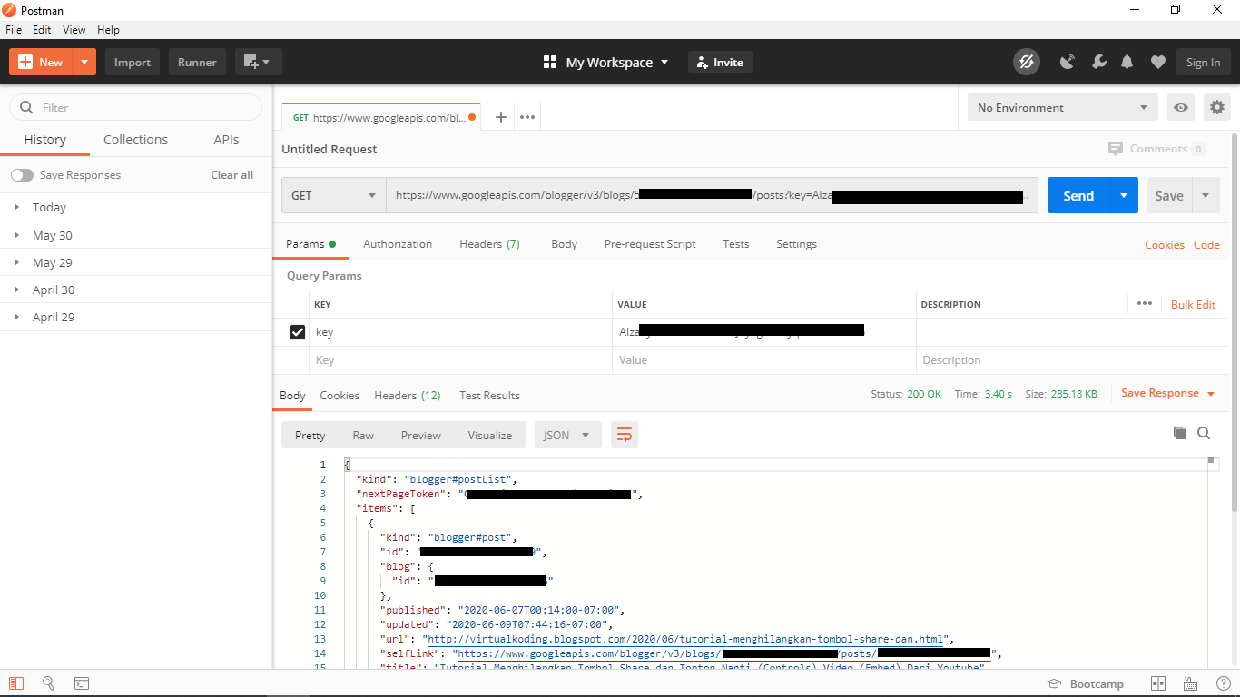
Task: Open manage environments gear icon
Action: (1216, 107)
